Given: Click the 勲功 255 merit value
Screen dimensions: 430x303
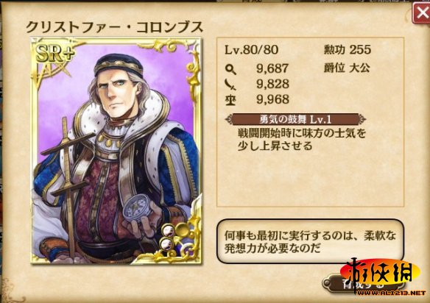Looking at the screenshot, I should click(x=348, y=49).
